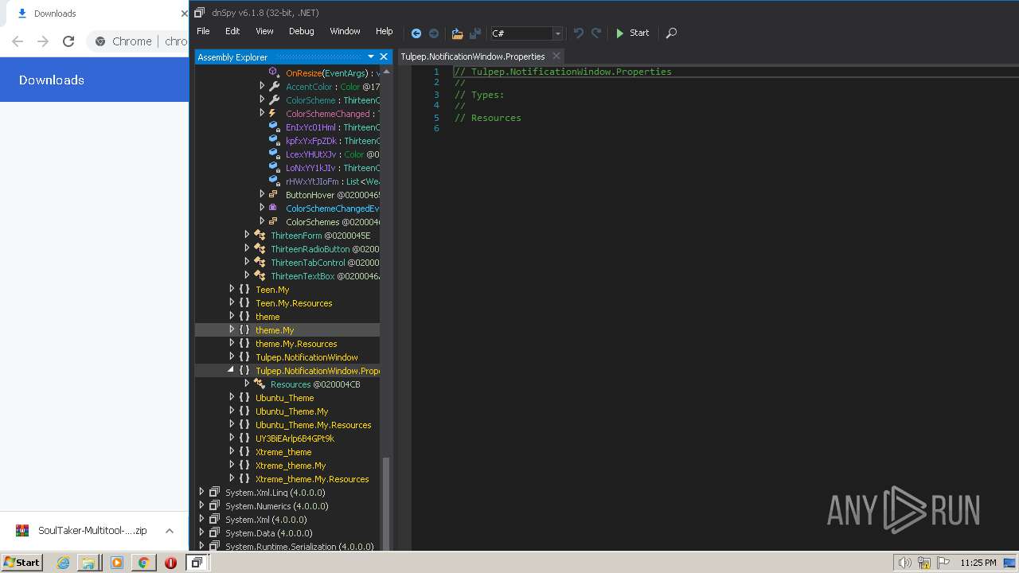Open the search magnifier in dnSpy toolbar
Viewport: 1019px width, 573px height.
(x=671, y=33)
